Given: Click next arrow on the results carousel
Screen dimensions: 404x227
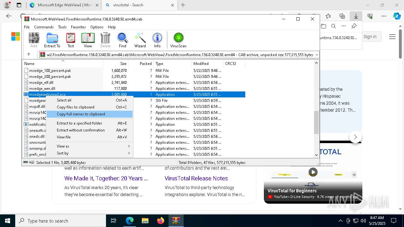Looking at the screenshot, I should pyautogui.click(x=355, y=137).
